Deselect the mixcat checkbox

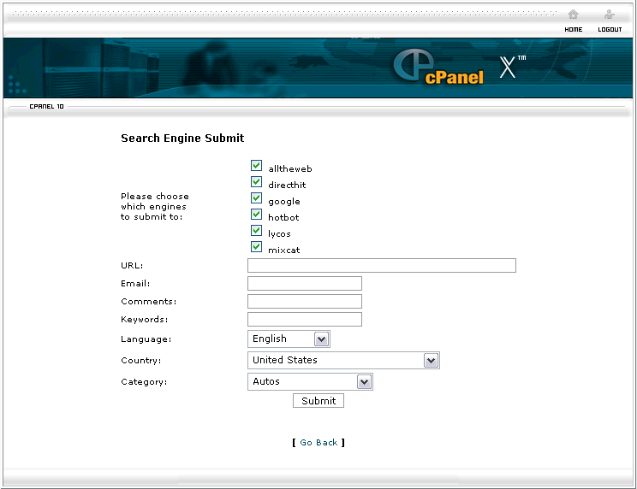tap(256, 247)
